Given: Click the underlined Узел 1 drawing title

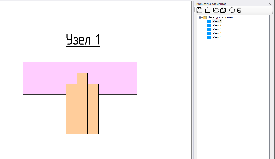Looking at the screenshot, I should point(83,40).
